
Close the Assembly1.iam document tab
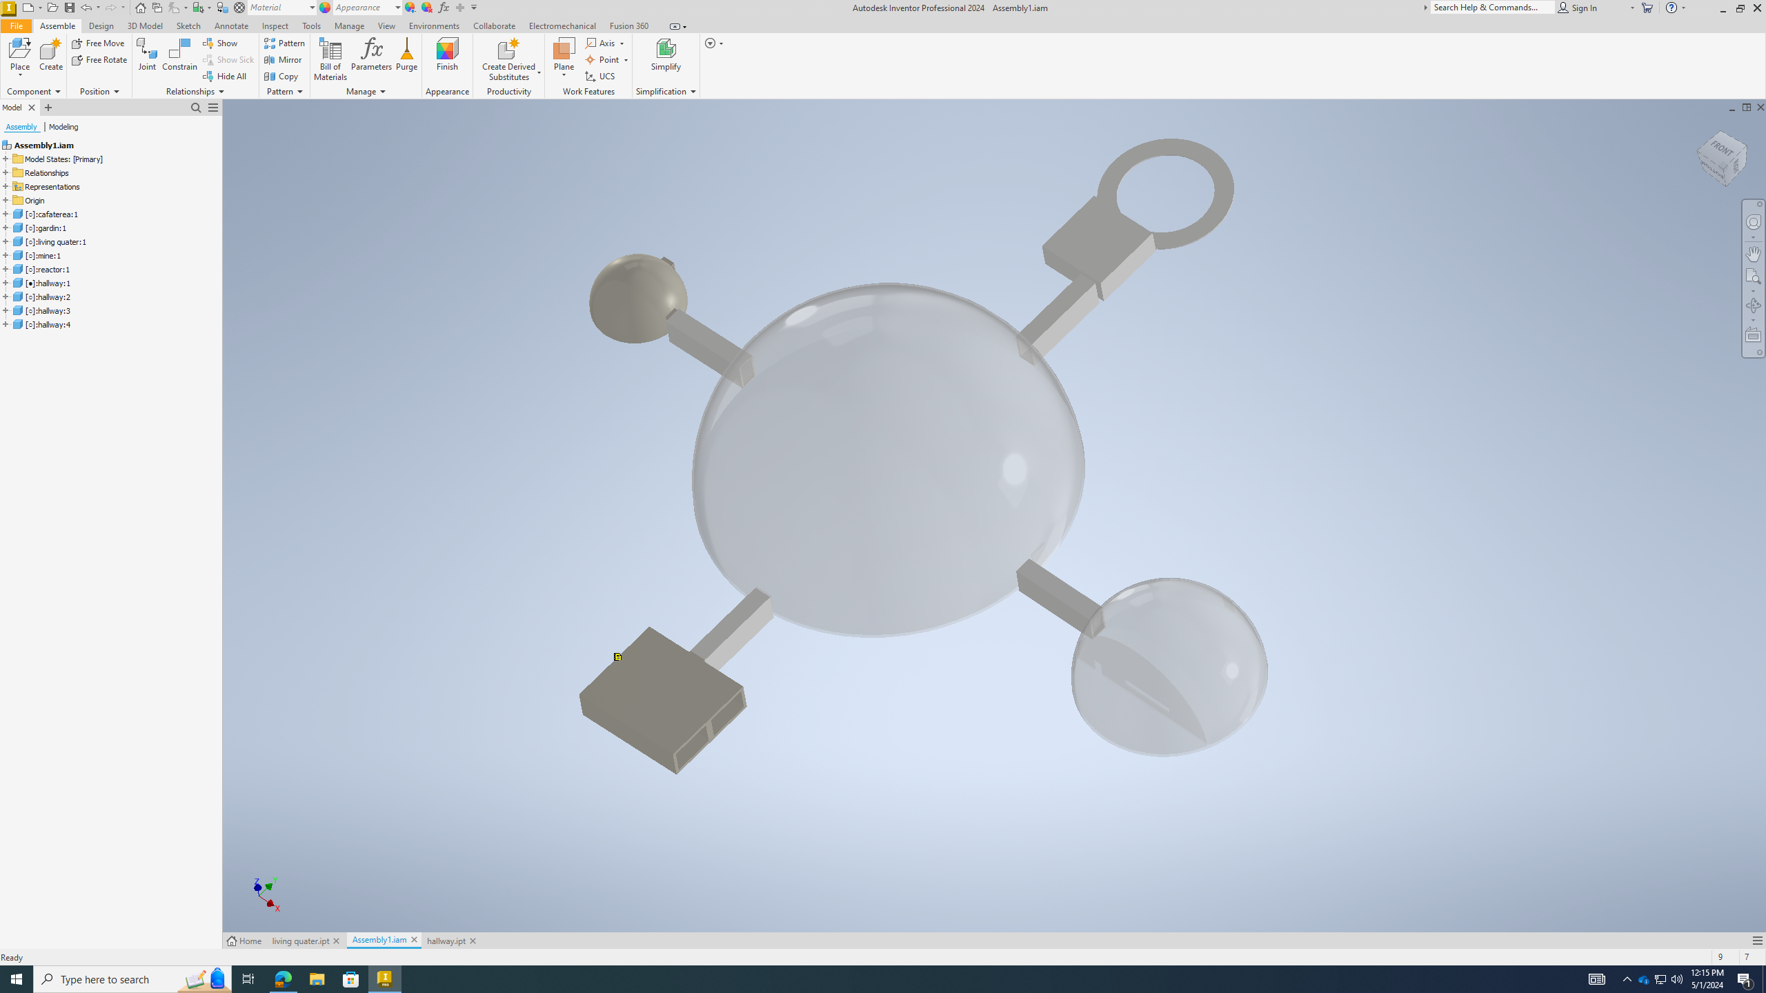click(414, 940)
